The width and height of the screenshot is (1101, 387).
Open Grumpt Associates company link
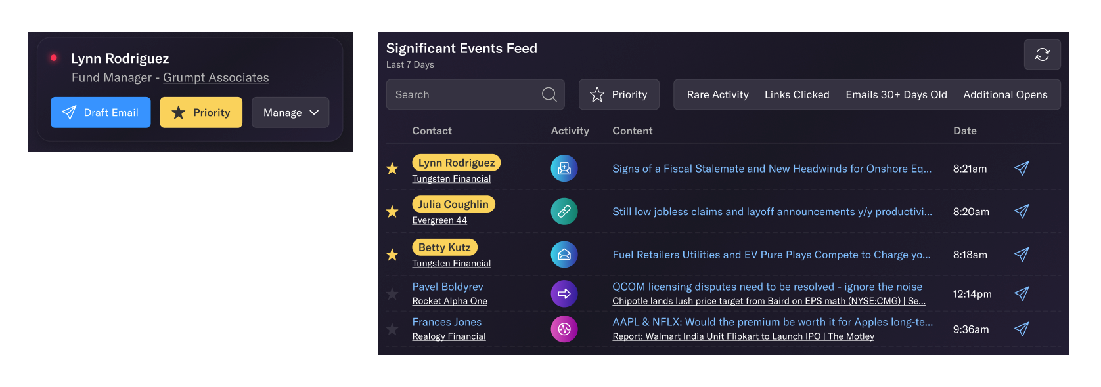[216, 77]
